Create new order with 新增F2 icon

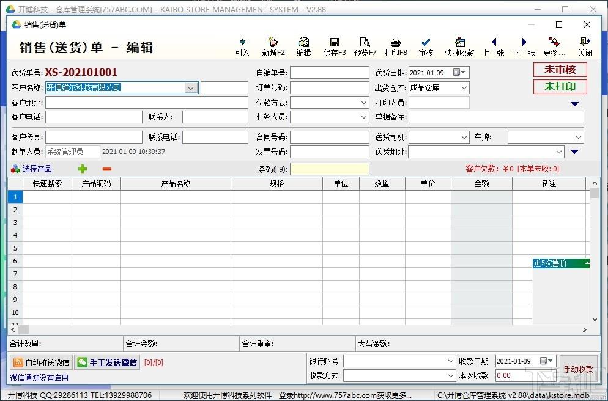273,47
